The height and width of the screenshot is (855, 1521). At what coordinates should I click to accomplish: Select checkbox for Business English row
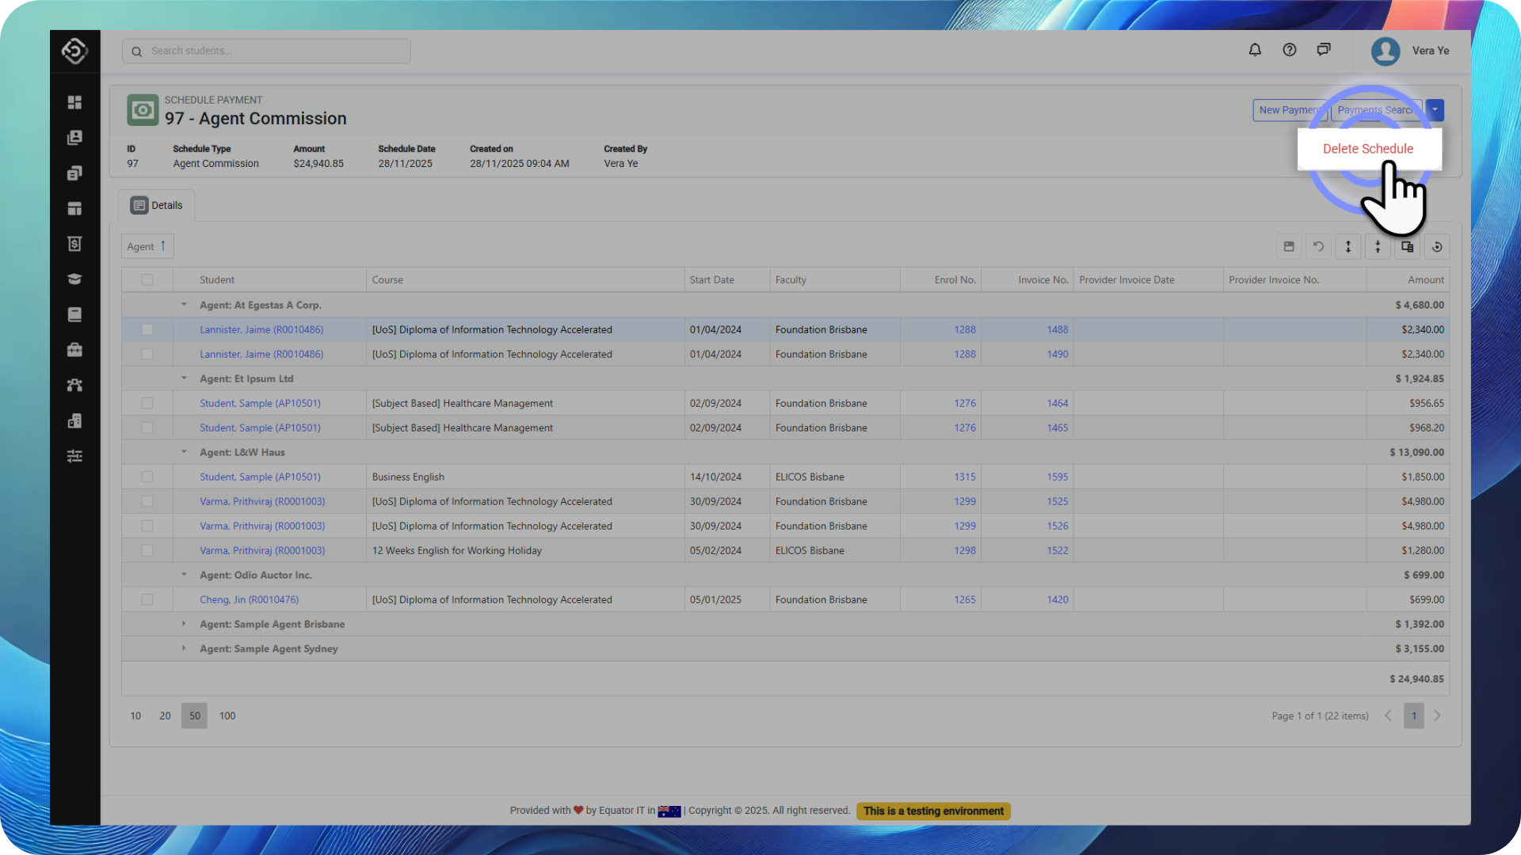tap(147, 477)
